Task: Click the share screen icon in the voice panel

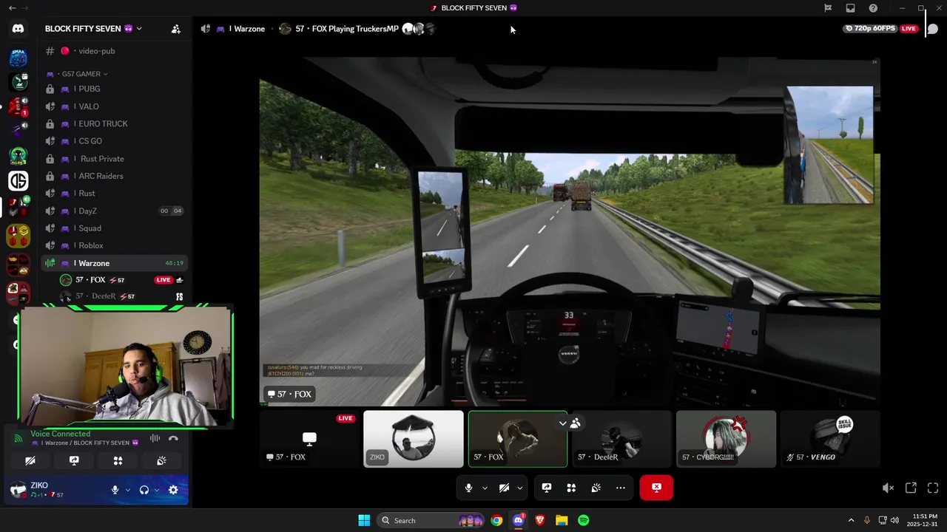Action: pyautogui.click(x=74, y=460)
